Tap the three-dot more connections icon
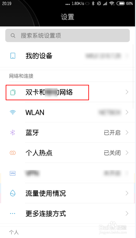Viewport: 136px width, 238px height. [13, 213]
